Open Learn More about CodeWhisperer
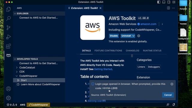This screenshot has height=108, width=192. 40,84
